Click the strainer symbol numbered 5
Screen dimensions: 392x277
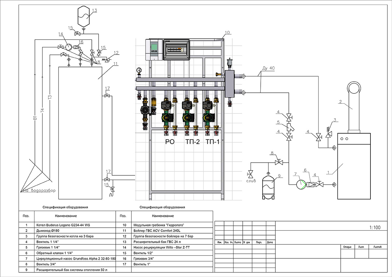[289, 127]
